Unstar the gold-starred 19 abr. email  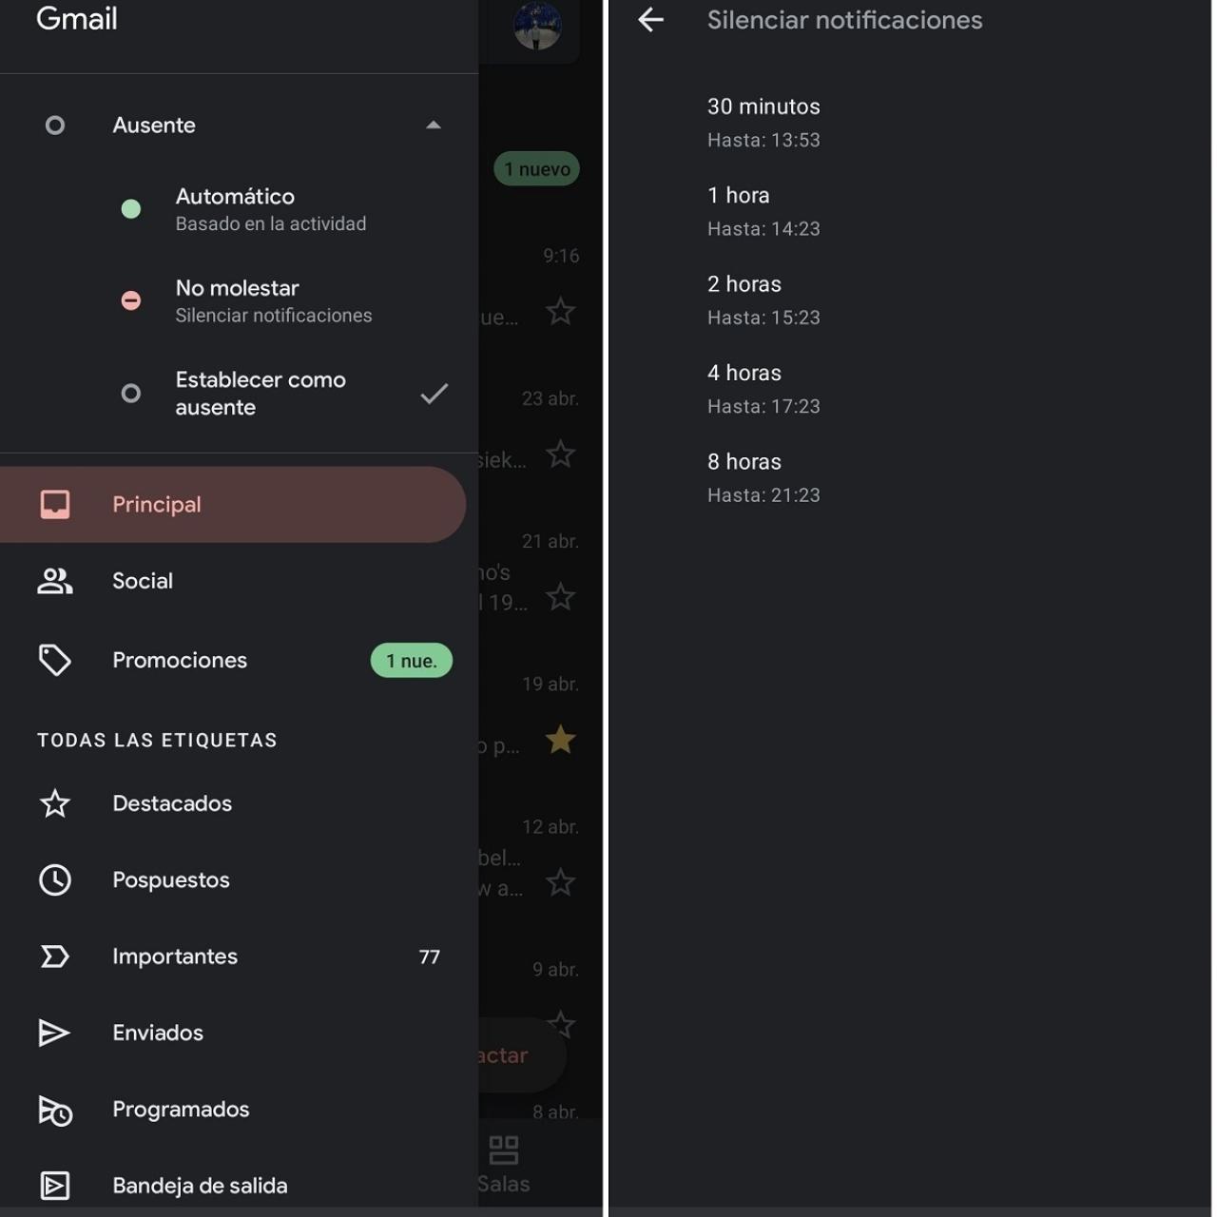[560, 740]
